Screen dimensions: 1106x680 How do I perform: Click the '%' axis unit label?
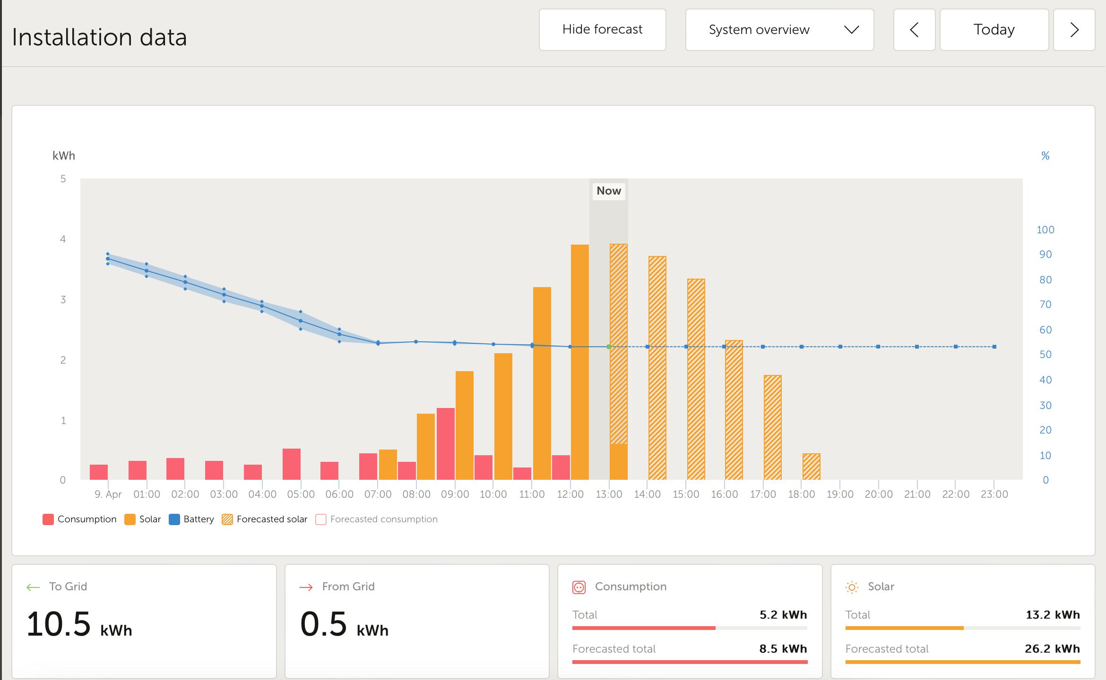coord(1046,156)
